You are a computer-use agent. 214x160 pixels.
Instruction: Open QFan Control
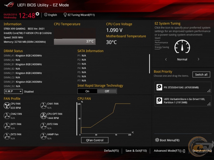95,140
